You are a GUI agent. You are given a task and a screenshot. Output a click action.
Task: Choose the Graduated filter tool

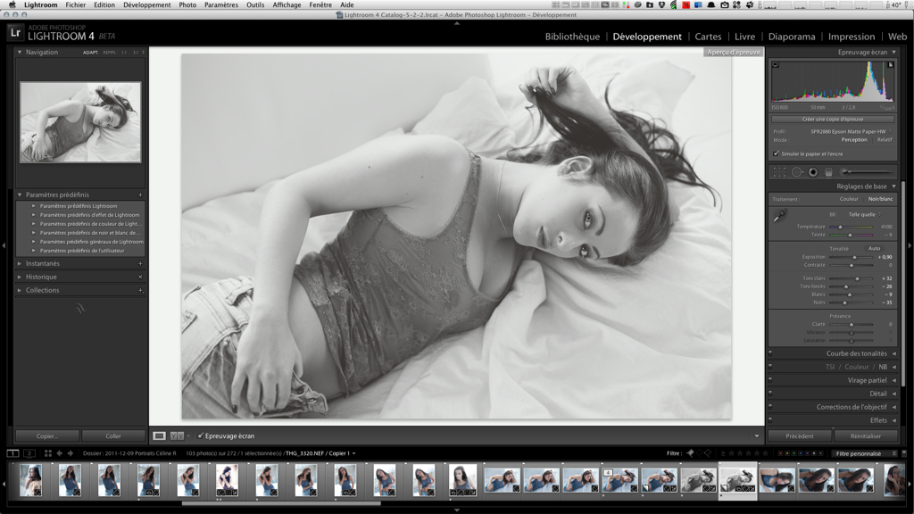pos(829,171)
